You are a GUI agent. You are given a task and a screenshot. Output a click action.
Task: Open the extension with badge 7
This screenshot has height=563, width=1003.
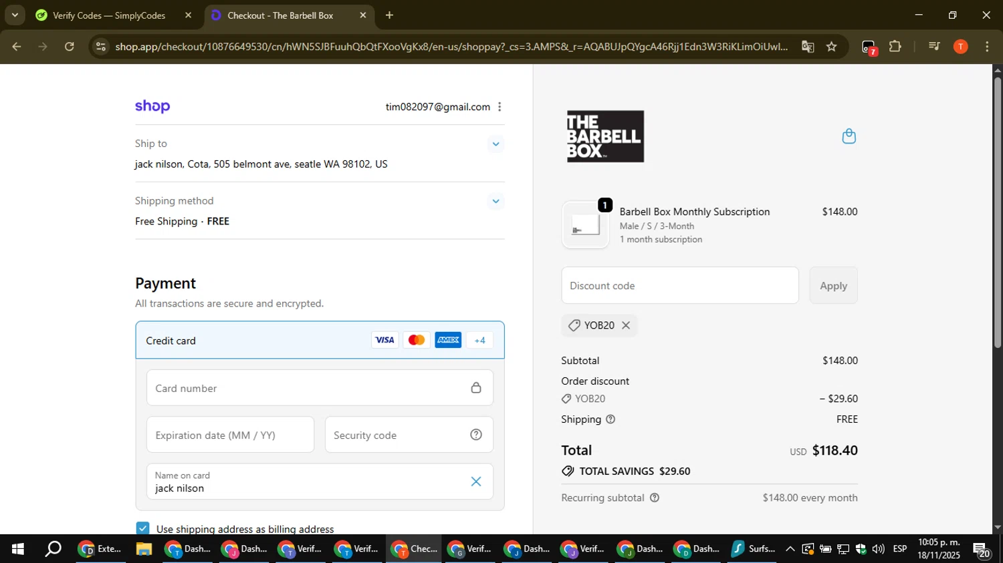pyautogui.click(x=869, y=47)
